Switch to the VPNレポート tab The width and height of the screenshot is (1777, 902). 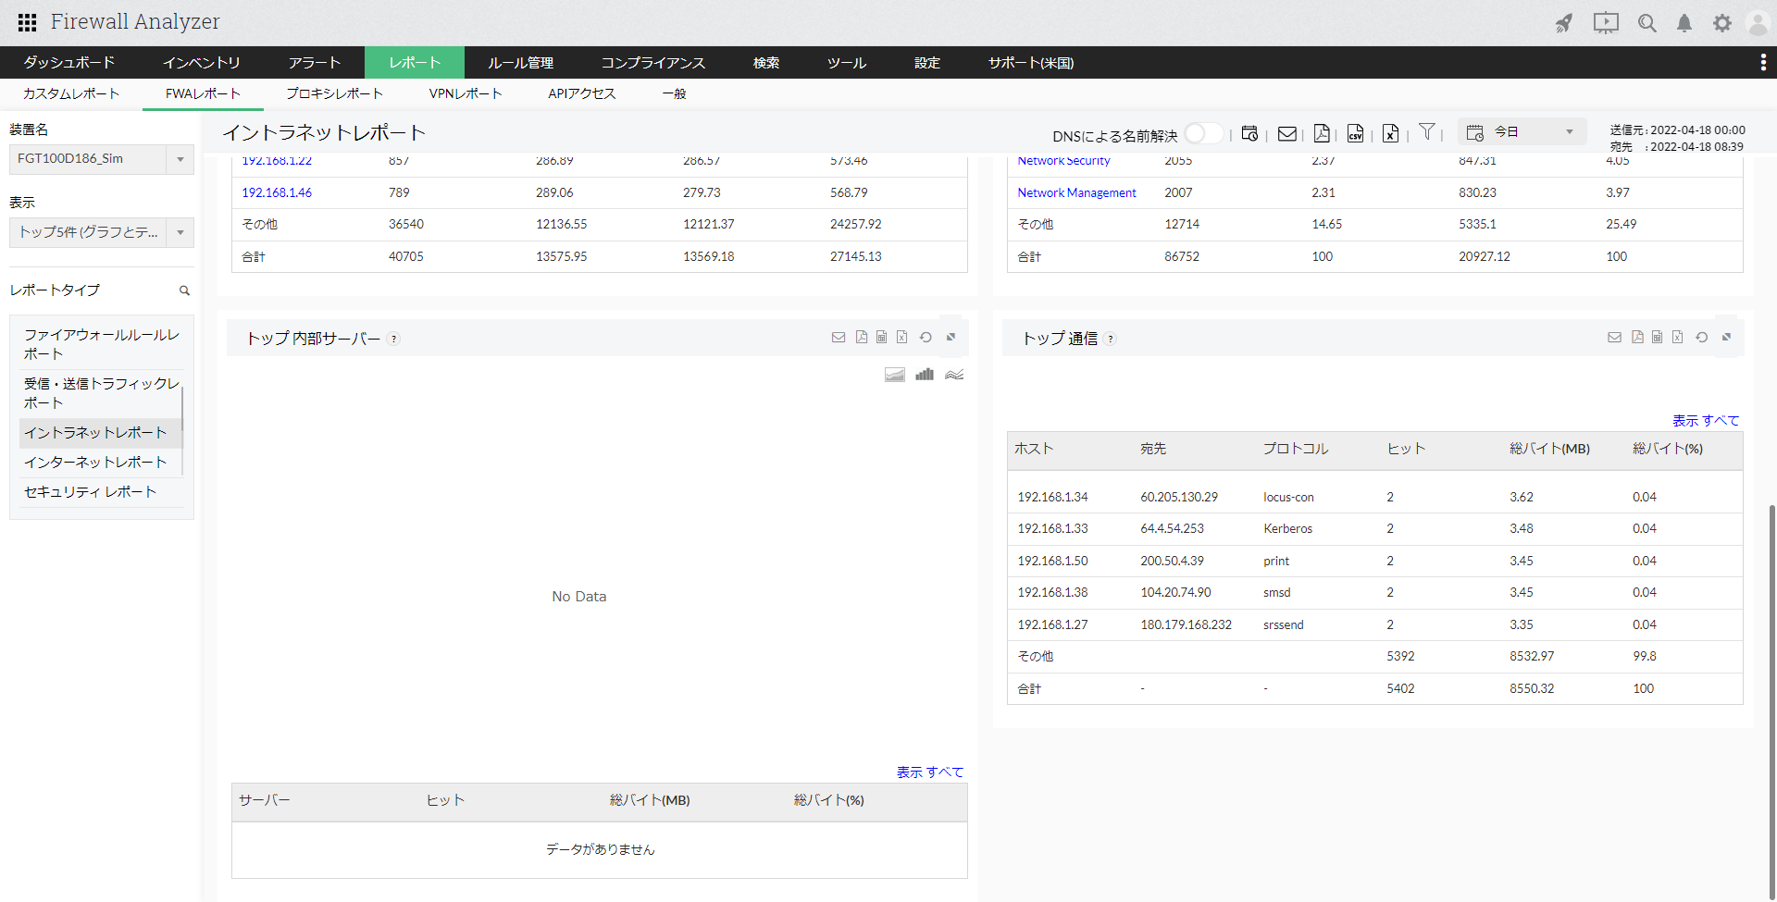click(465, 93)
